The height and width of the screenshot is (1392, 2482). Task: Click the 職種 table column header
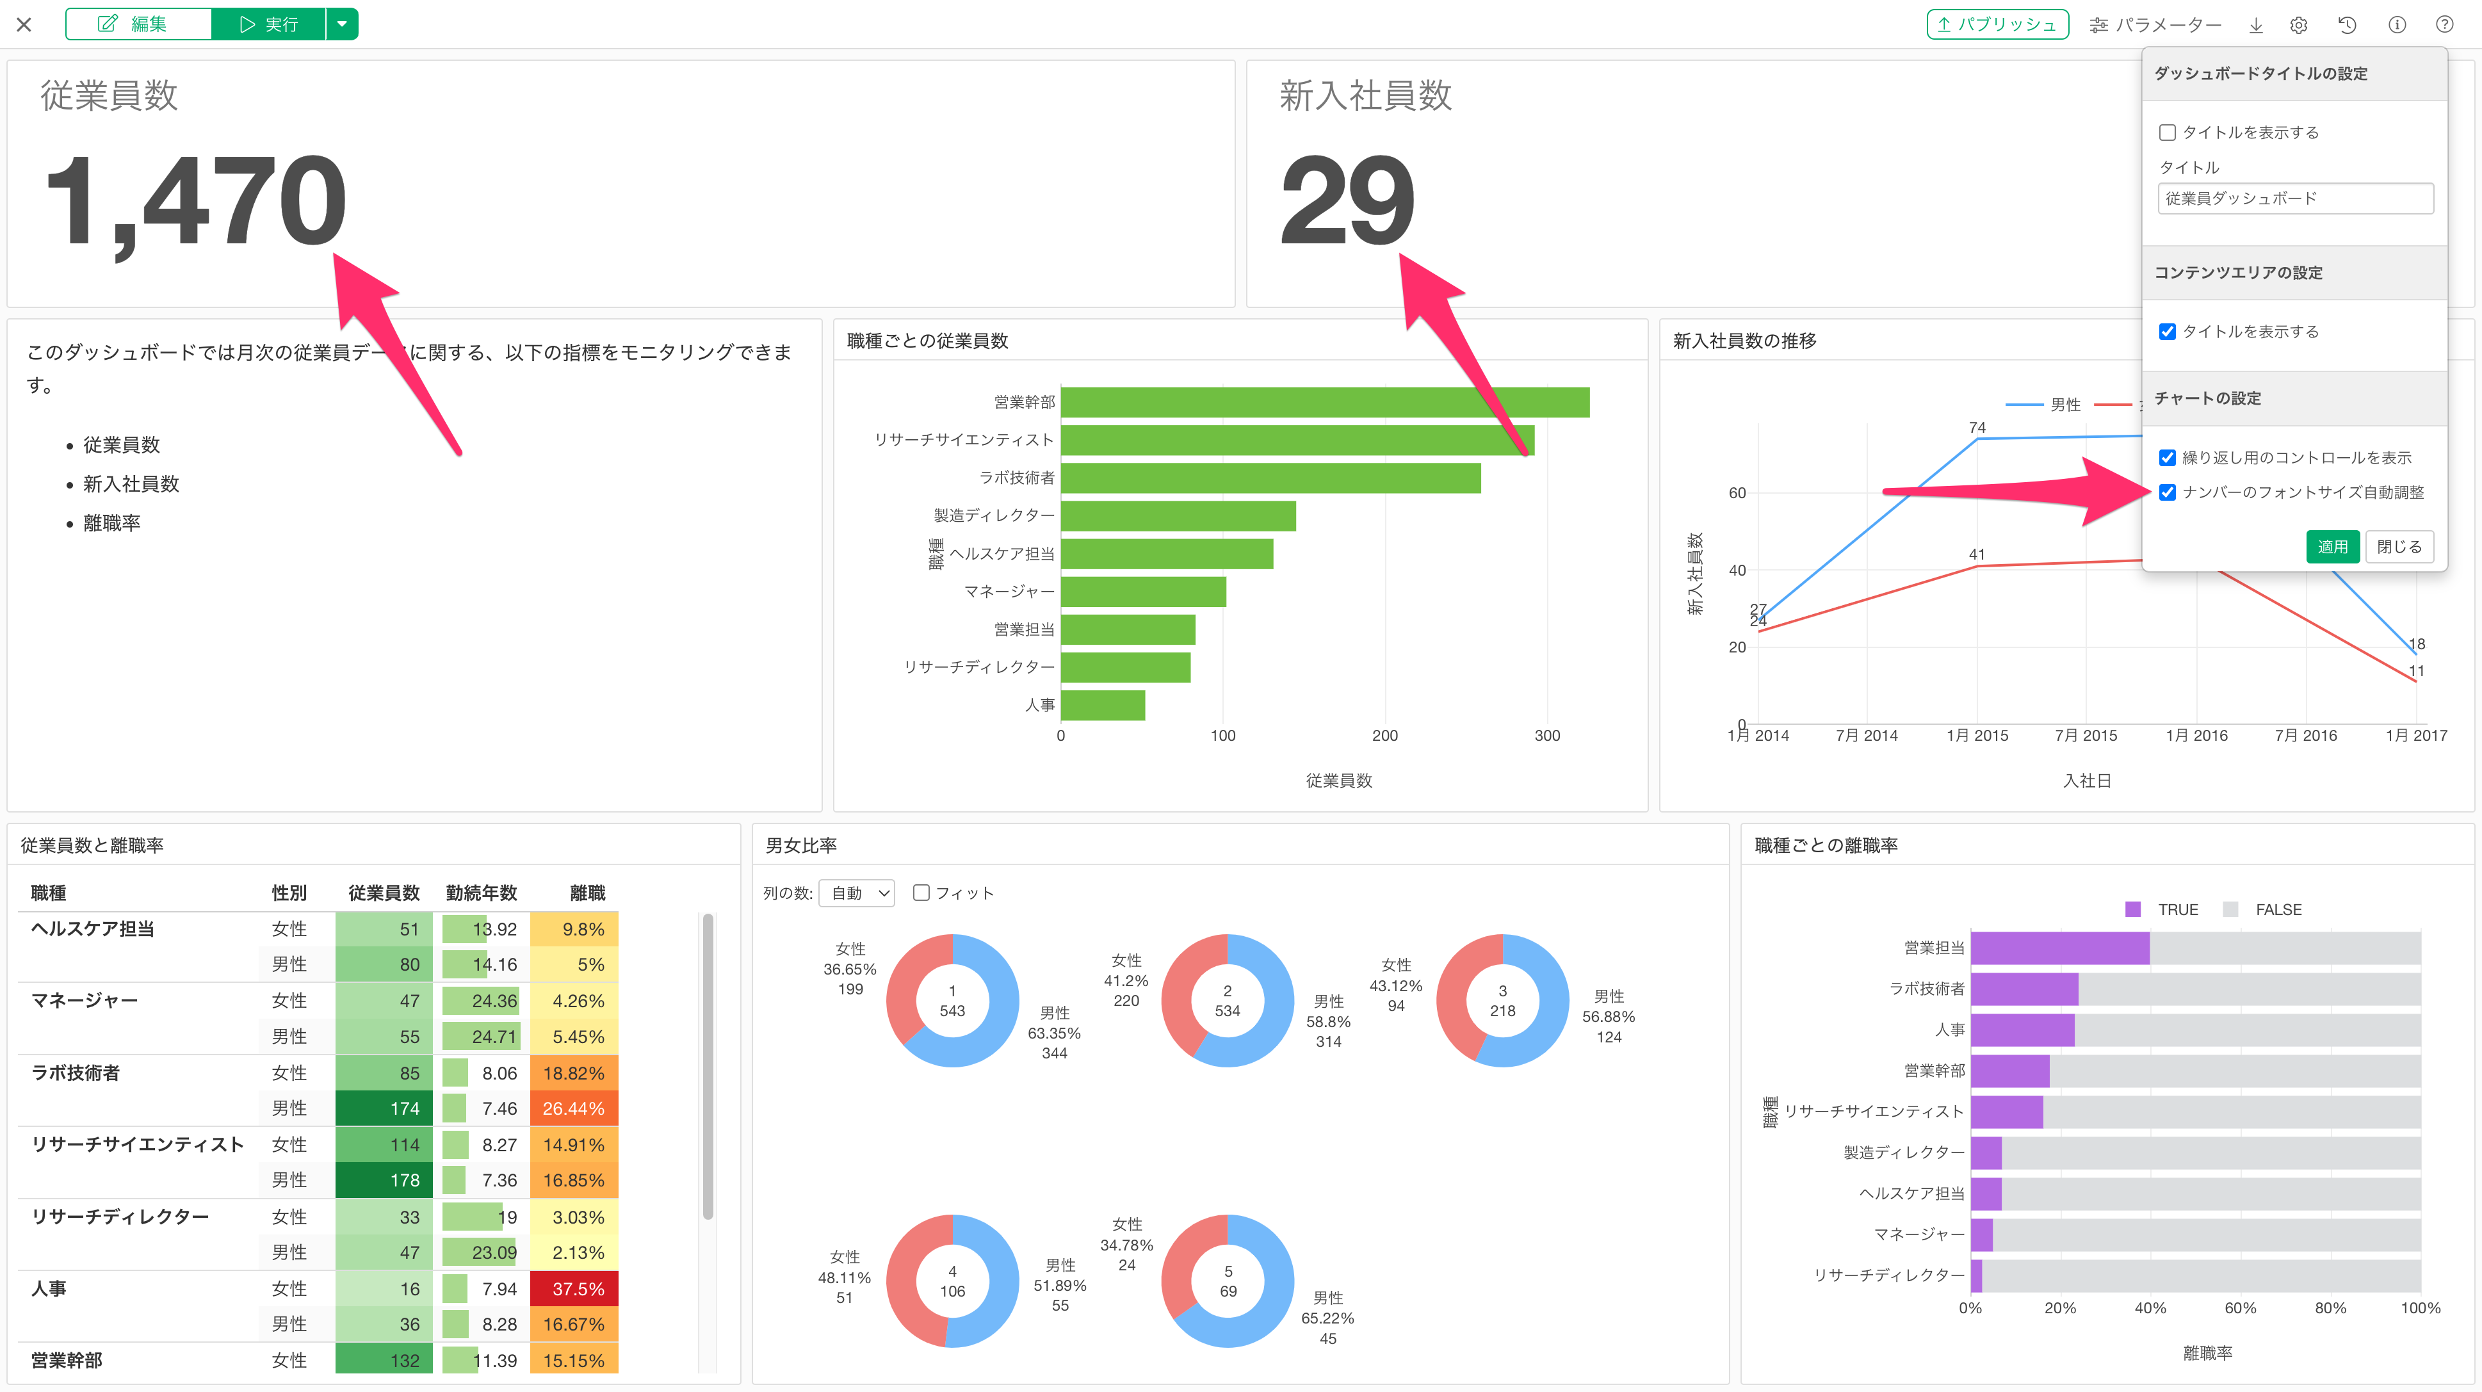(48, 893)
